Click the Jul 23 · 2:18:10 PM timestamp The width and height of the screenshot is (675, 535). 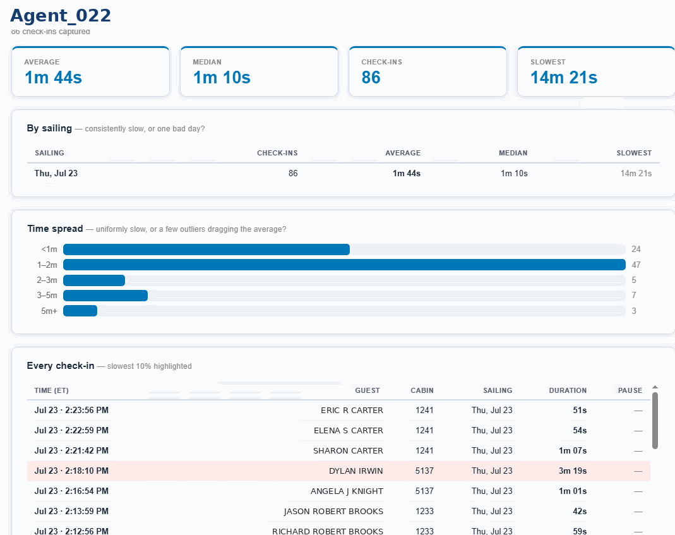(x=71, y=471)
